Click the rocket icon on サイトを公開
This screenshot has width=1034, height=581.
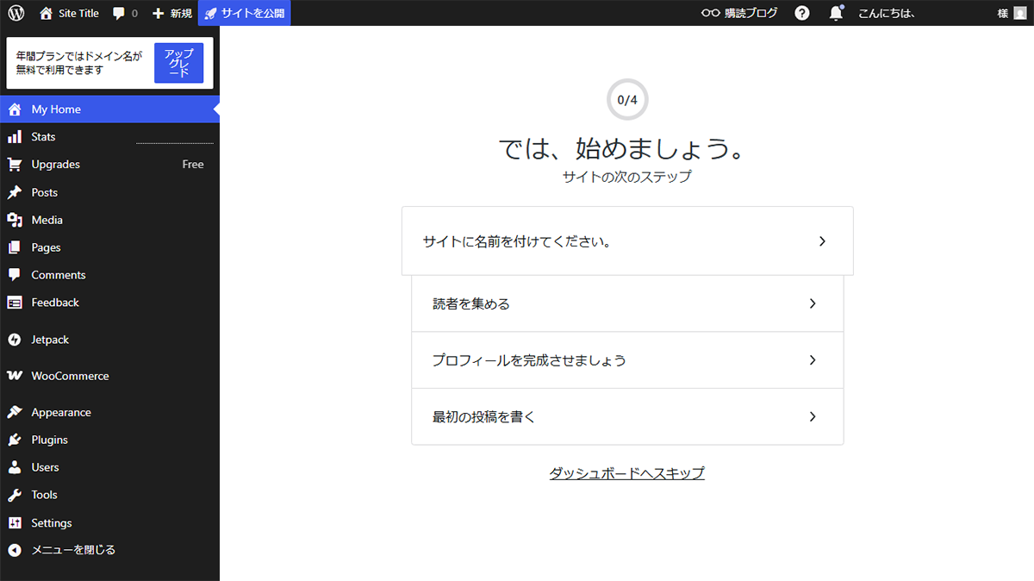point(210,14)
